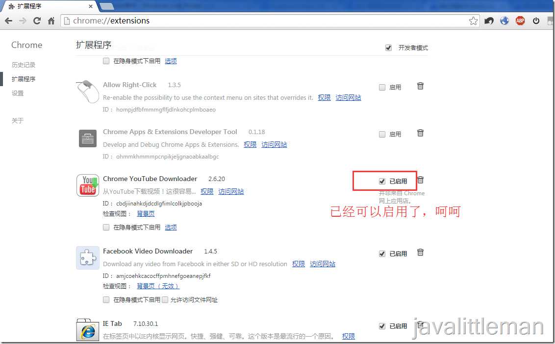This screenshot has width=555, height=344.
Task: Toggle the 开发者模式 developer mode checkbox
Action: 388,47
